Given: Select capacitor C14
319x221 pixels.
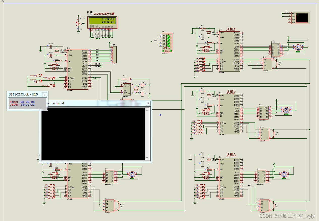Looking at the screenshot, I should 51,46.
